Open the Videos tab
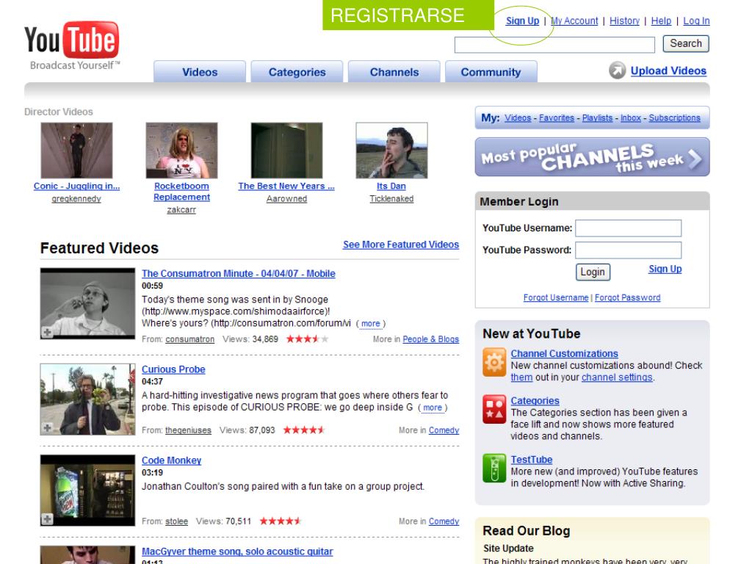This screenshot has height=564, width=752. (x=200, y=72)
